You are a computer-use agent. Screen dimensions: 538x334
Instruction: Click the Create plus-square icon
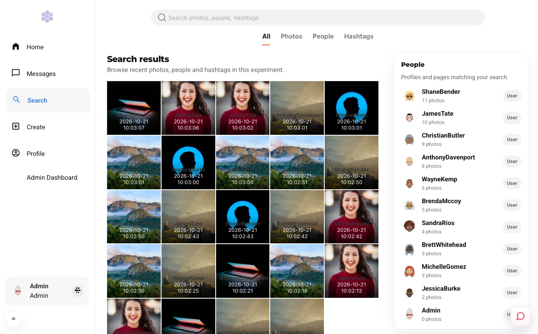click(x=16, y=126)
